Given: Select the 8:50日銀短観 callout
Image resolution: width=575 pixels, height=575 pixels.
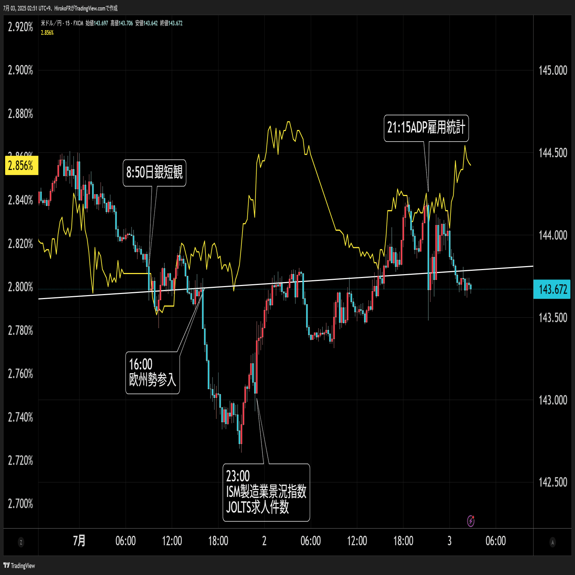Looking at the screenshot, I should (x=154, y=173).
